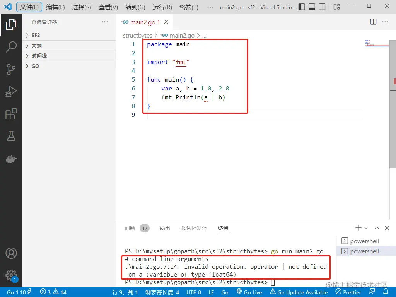Select the second powershell terminal entry
This screenshot has width=396, height=297.
pos(366,251)
